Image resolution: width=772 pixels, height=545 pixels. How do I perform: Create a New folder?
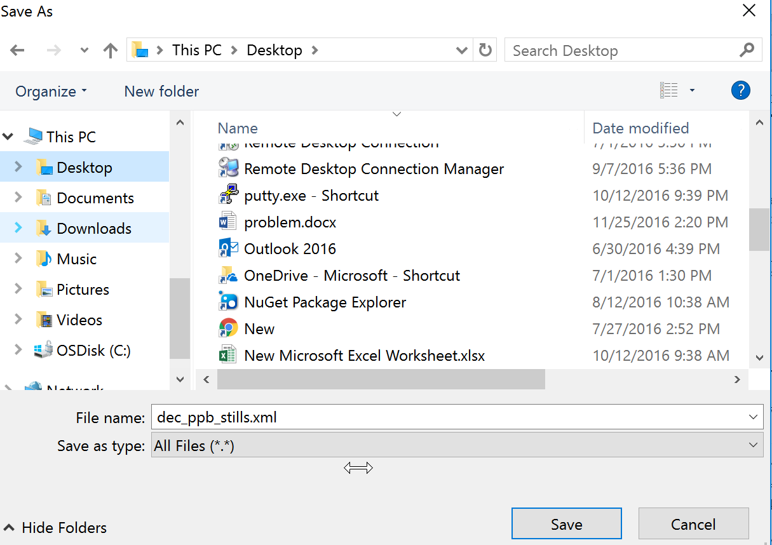161,91
